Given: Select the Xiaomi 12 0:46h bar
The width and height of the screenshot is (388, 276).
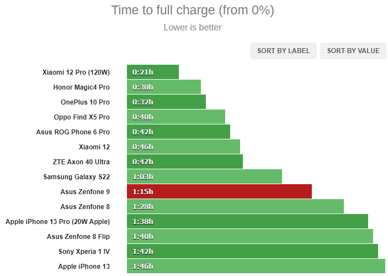Looking at the screenshot, I should 183,147.
